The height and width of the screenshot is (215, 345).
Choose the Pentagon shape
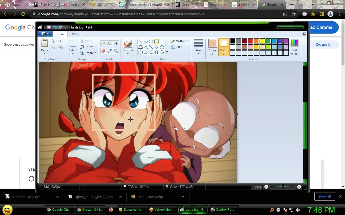tap(162, 47)
